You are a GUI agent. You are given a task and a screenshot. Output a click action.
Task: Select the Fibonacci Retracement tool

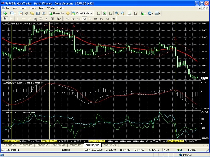41,19
